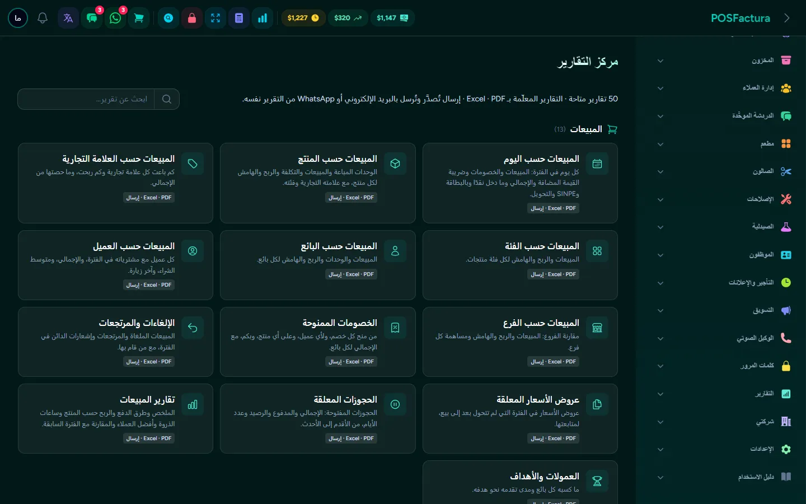Screen dimensions: 806x504
Task: Click the $1,147 cash pill
Action: coord(392,18)
